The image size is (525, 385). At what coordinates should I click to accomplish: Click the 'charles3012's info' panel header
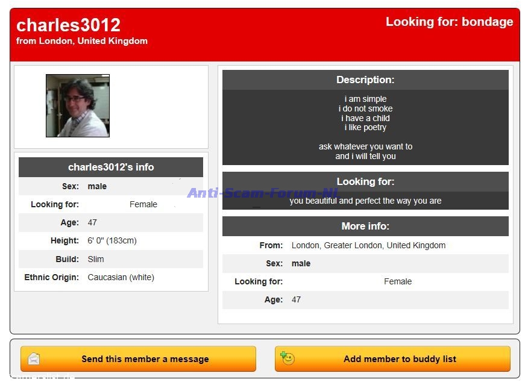[x=111, y=167]
